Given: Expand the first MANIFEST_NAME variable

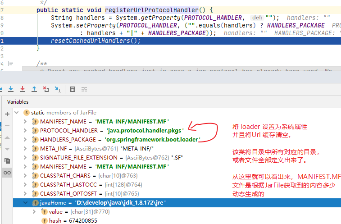Looking at the screenshot, I should pyautogui.click(x=25, y=122).
